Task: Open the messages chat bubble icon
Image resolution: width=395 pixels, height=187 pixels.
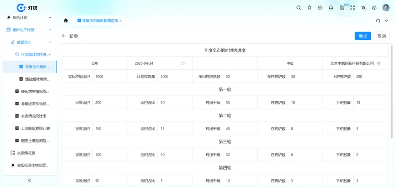Action: 320,8
